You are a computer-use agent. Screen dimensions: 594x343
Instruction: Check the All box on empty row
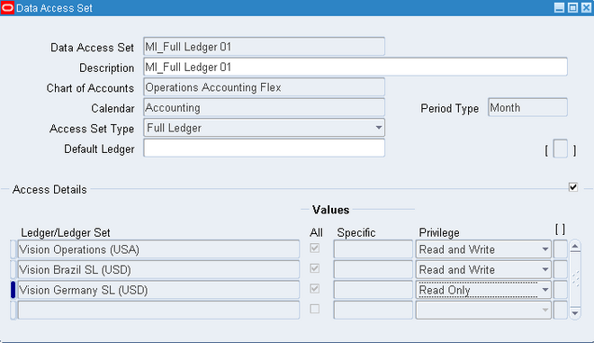(x=314, y=309)
